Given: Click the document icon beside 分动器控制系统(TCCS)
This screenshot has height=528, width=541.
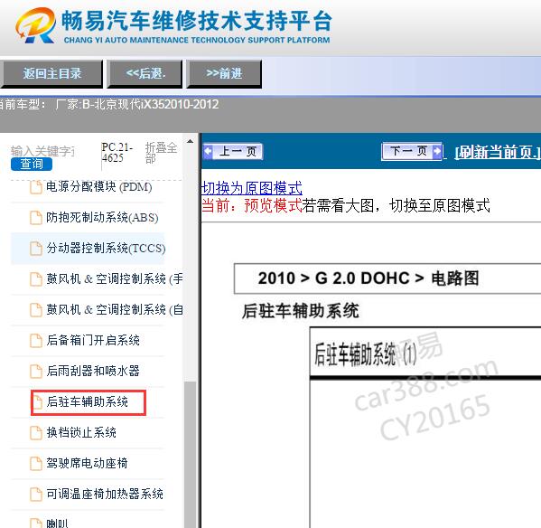Looking at the screenshot, I should pos(36,249).
